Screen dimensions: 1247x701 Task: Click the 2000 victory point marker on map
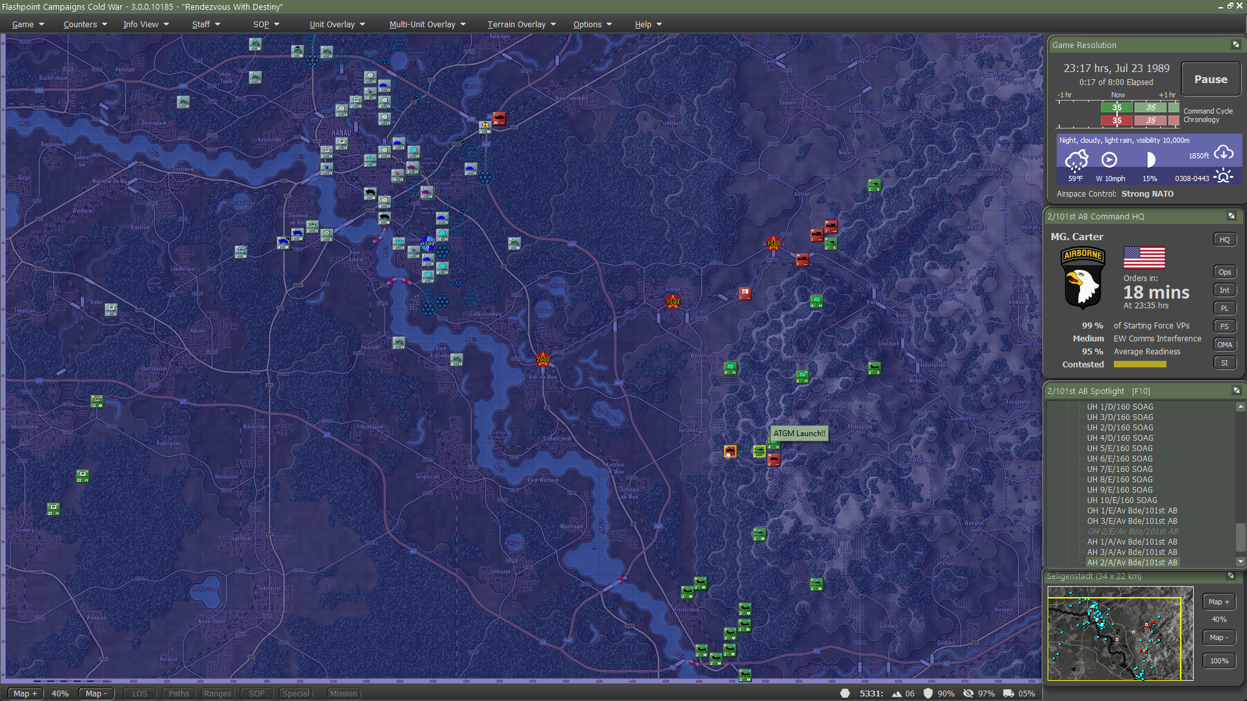pos(543,359)
